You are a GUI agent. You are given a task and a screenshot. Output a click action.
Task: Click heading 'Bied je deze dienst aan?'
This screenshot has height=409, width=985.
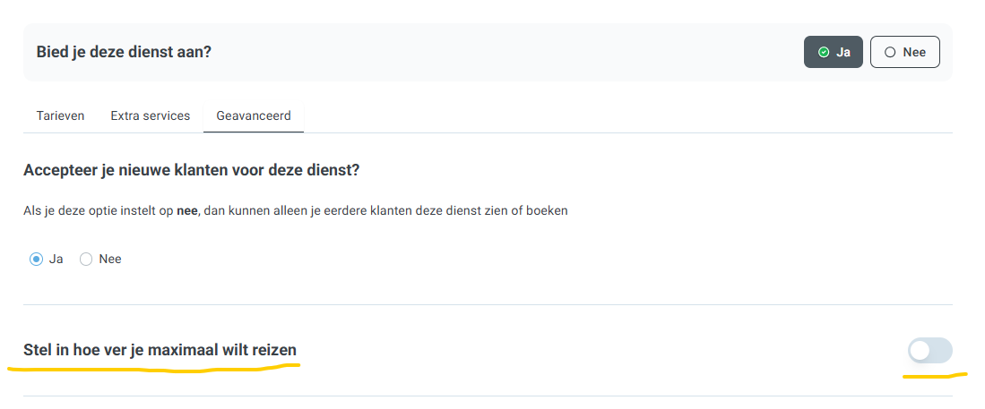point(124,52)
